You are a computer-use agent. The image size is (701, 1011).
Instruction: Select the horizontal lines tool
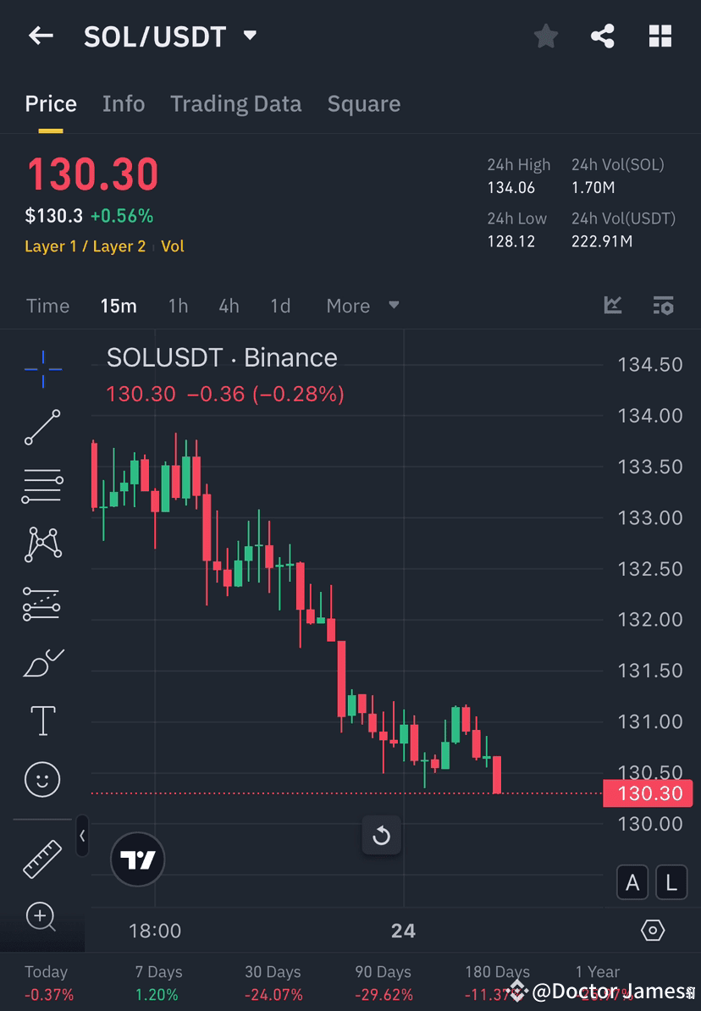pyautogui.click(x=42, y=485)
